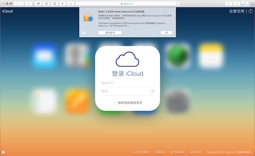
Task: Open the 系统状态 system status link
Action: click(x=160, y=152)
